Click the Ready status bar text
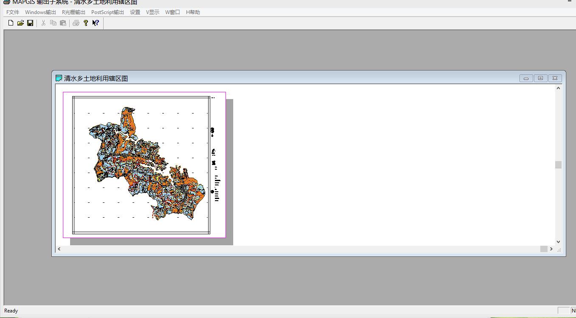Screen dimensions: 576x318 11,311
